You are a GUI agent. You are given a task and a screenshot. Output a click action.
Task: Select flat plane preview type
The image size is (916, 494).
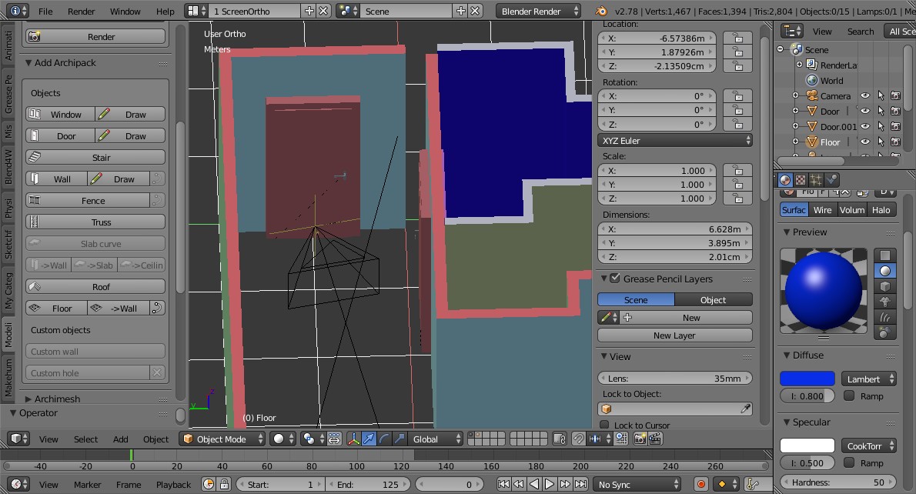pyautogui.click(x=885, y=255)
